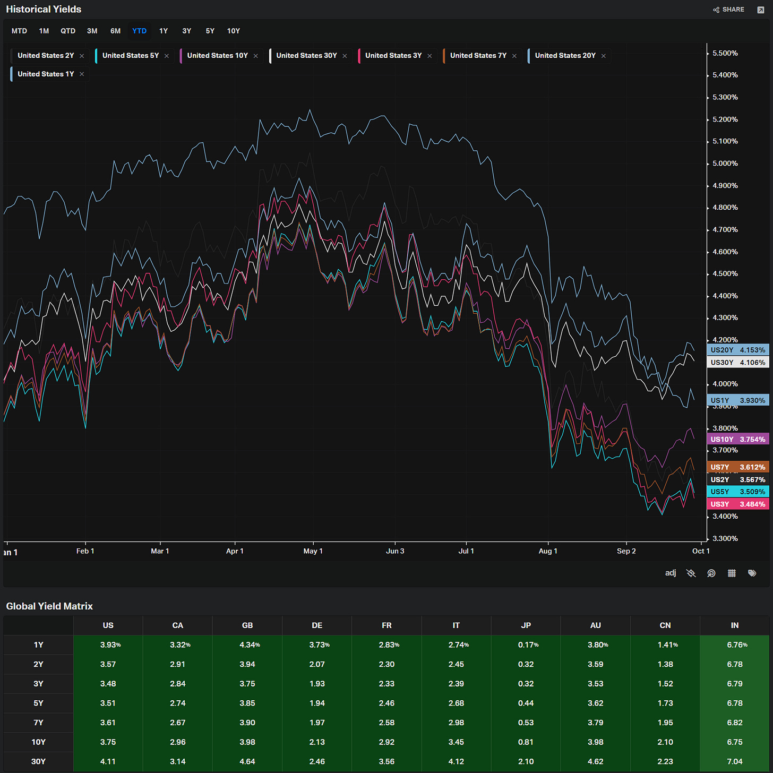Select the 6M time range

pyautogui.click(x=116, y=31)
